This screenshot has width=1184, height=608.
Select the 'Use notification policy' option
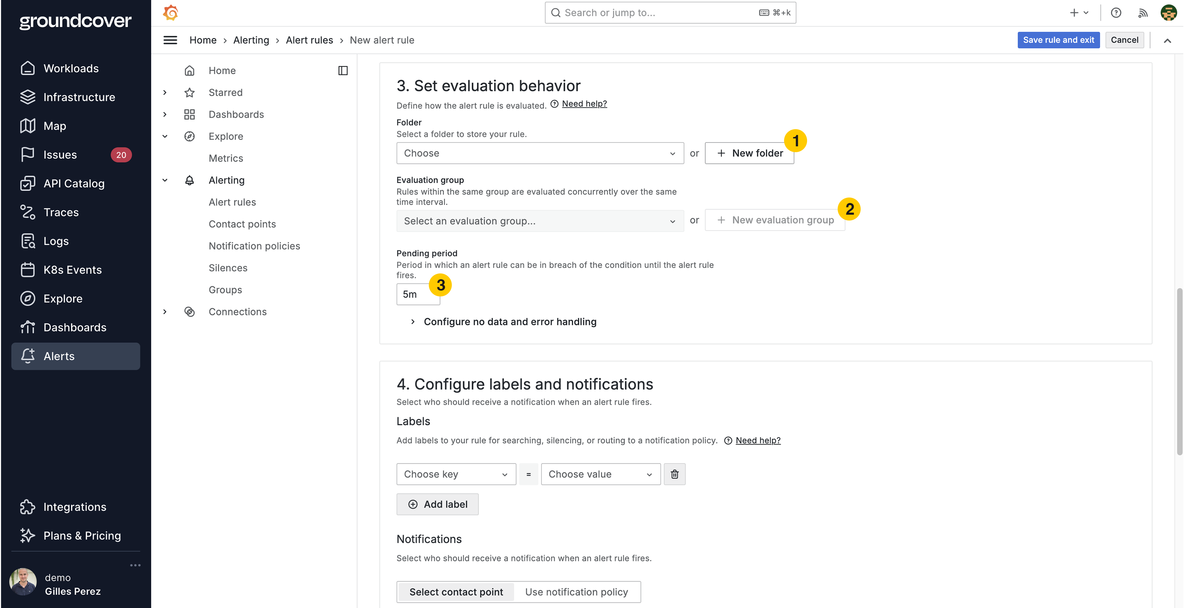coord(577,592)
